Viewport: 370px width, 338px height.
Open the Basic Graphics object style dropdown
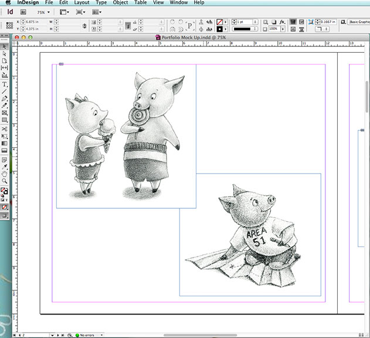[358, 22]
